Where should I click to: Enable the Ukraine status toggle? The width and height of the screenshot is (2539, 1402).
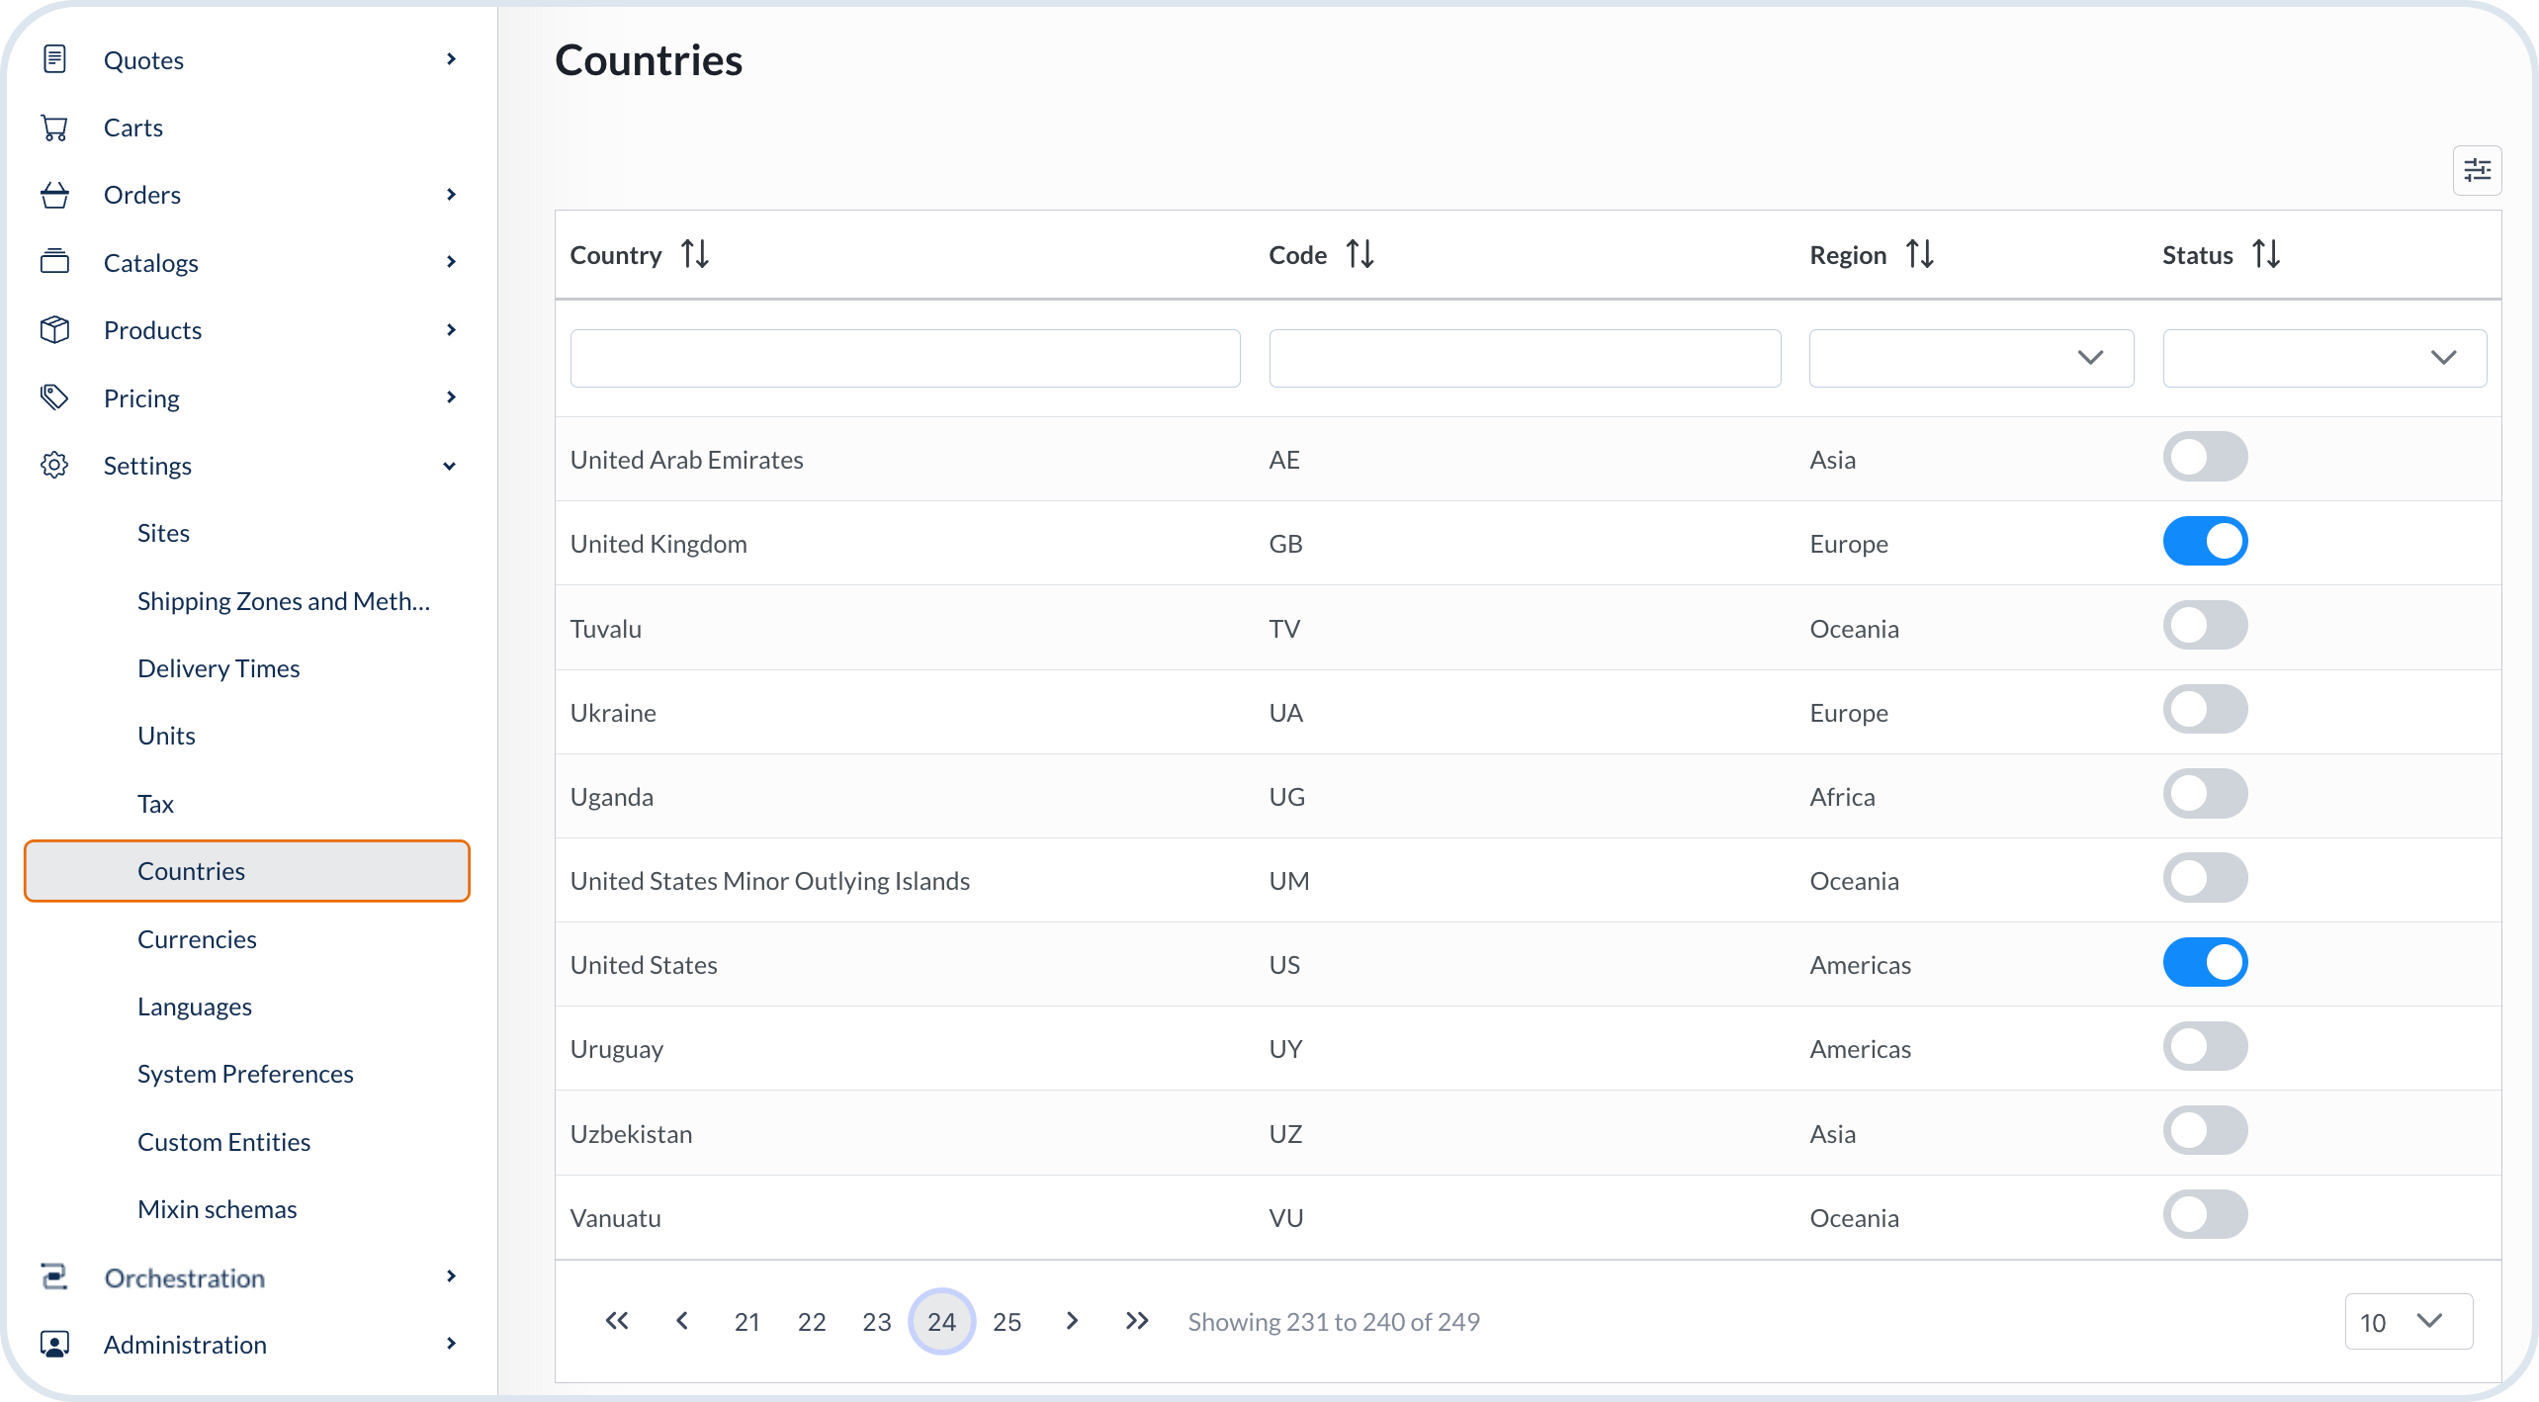[2205, 710]
